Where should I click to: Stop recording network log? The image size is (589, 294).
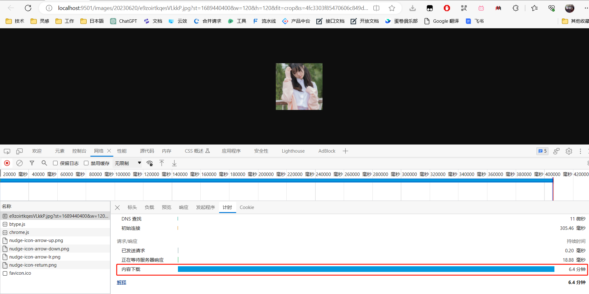(x=7, y=163)
